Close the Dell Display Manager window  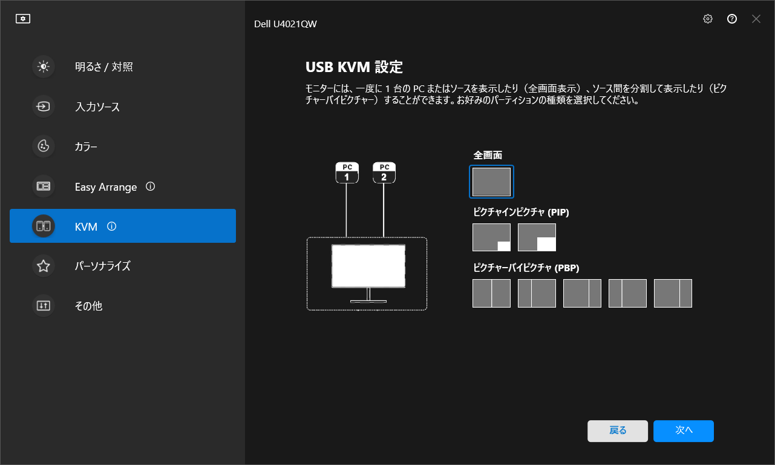[x=756, y=19]
